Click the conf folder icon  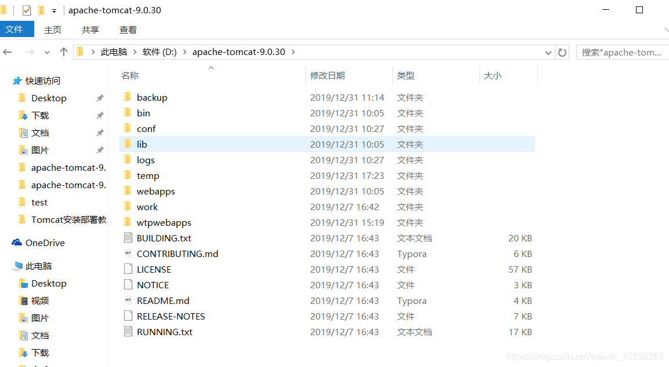coord(128,129)
